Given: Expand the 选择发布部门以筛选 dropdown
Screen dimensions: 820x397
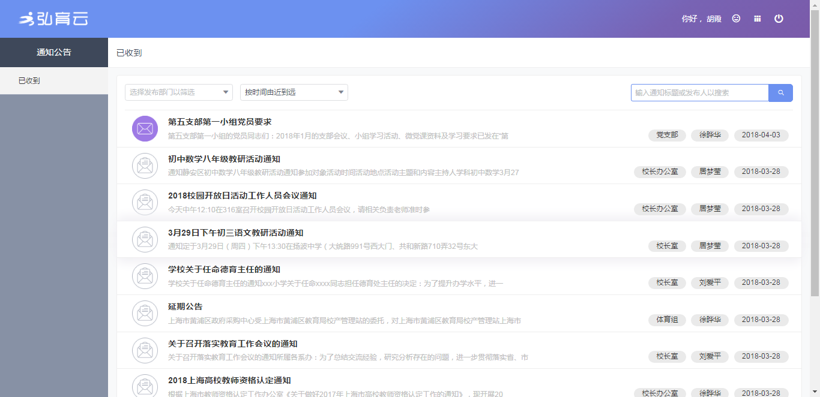Looking at the screenshot, I should tap(179, 92).
